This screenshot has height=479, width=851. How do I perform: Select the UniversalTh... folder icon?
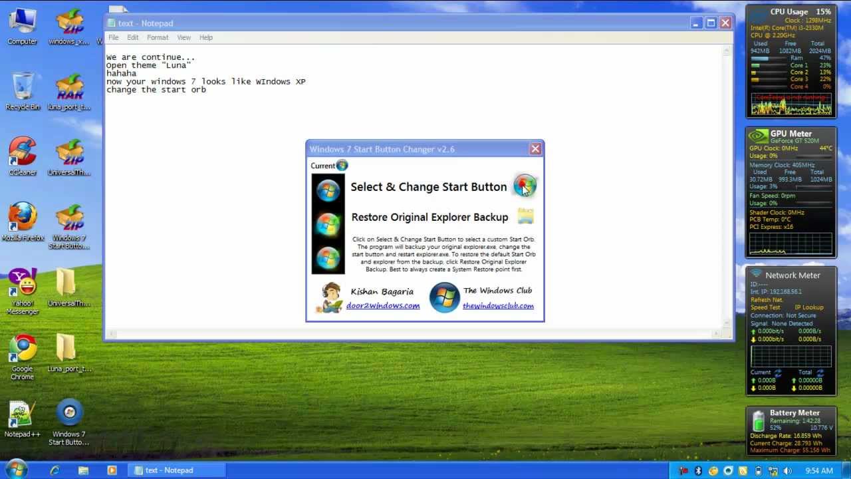click(69, 287)
